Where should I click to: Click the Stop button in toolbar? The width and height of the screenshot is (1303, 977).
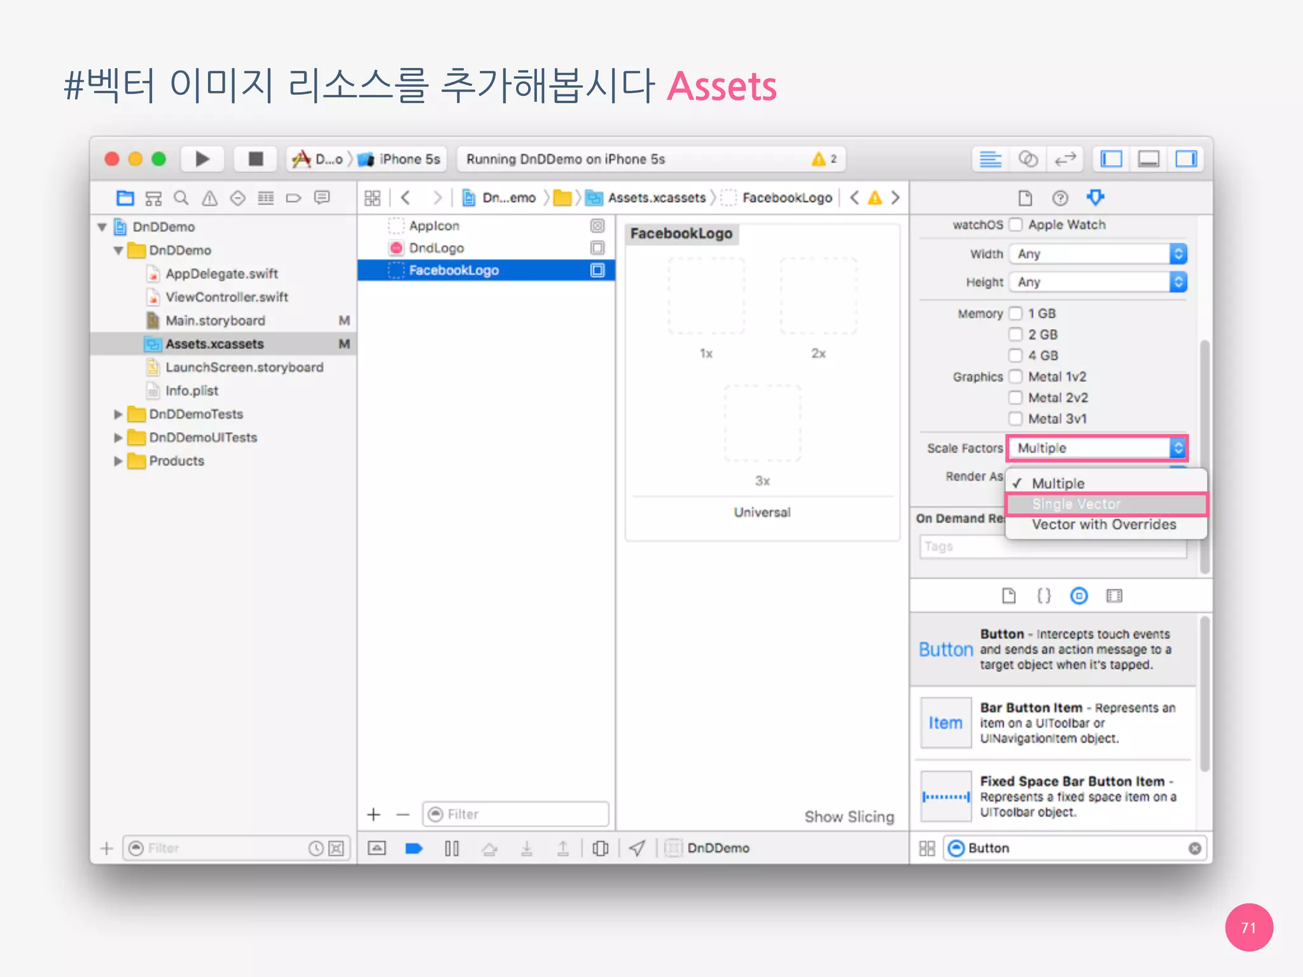[256, 159]
